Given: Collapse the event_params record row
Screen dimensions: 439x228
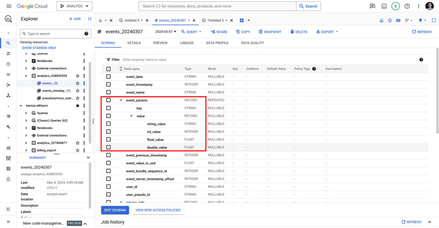Looking at the screenshot, I should [121, 100].
